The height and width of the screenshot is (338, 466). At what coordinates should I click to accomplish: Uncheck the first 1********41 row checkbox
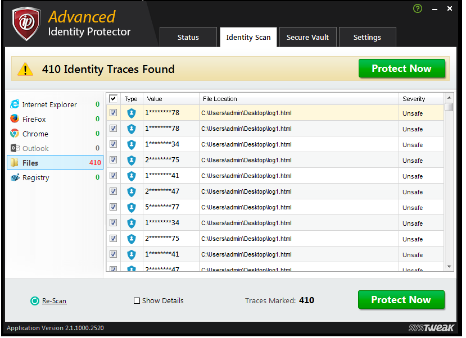tap(113, 175)
